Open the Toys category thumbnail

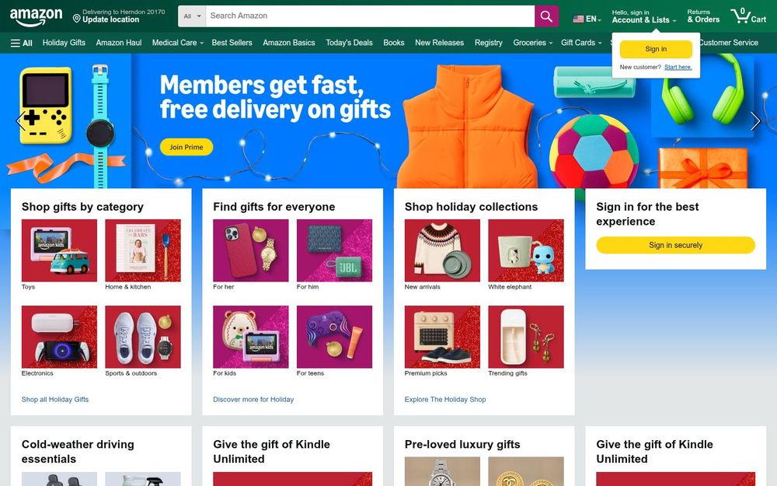(x=60, y=250)
